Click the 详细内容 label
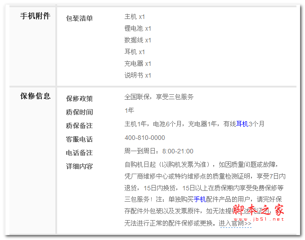 pos(79,166)
